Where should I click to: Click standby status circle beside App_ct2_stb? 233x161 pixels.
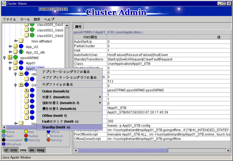21,52
